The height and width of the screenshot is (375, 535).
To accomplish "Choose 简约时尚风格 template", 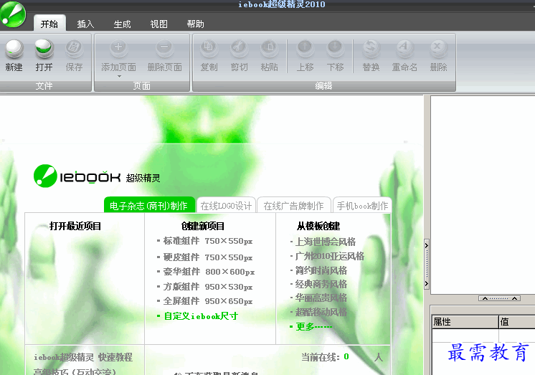I will (x=321, y=270).
